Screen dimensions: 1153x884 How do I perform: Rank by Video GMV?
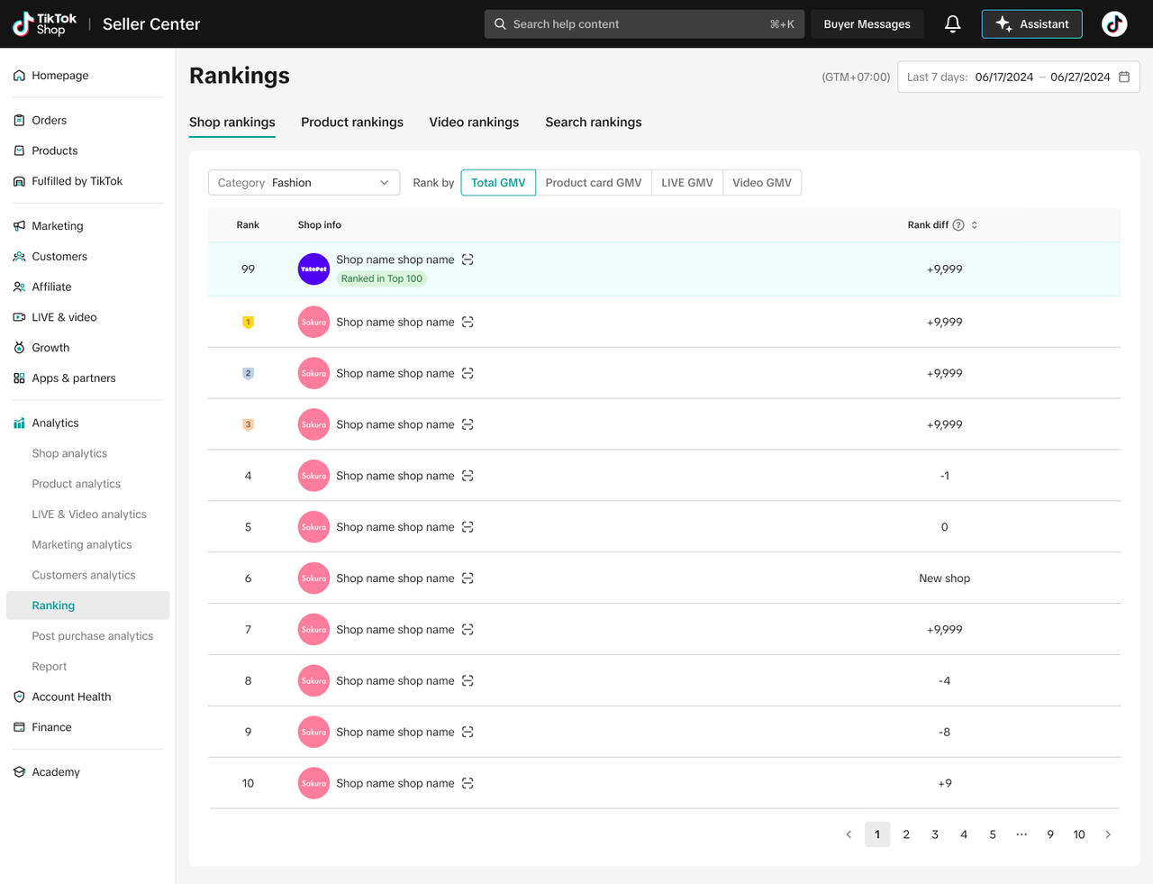(x=761, y=183)
